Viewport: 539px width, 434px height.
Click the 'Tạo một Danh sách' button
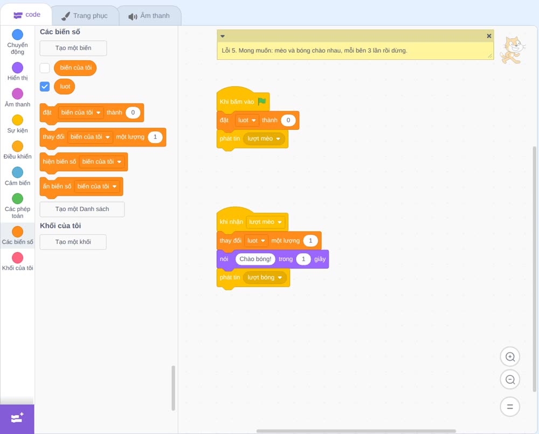pyautogui.click(x=82, y=209)
